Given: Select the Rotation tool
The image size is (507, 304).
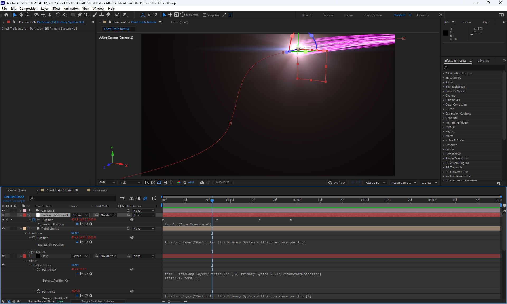Looking at the screenshot, I should [x=58, y=15].
